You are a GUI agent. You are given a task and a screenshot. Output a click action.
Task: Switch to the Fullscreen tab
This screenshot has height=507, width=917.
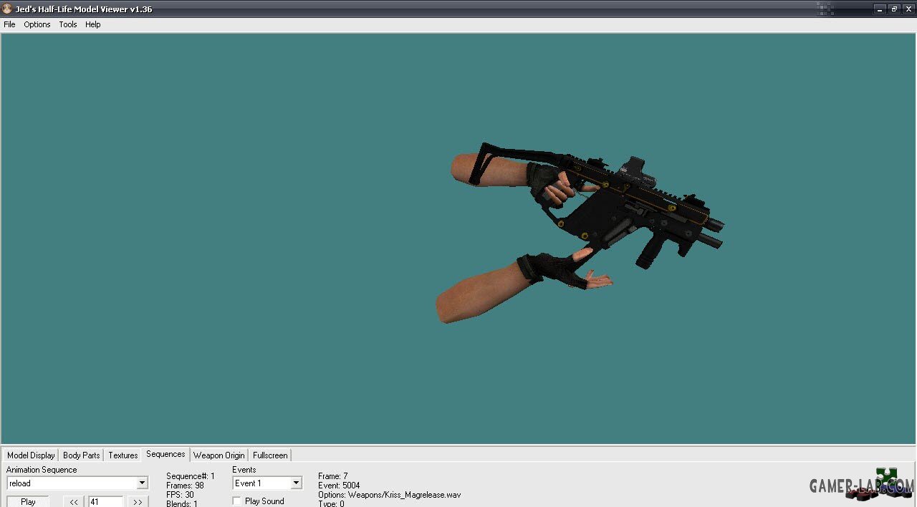point(270,455)
